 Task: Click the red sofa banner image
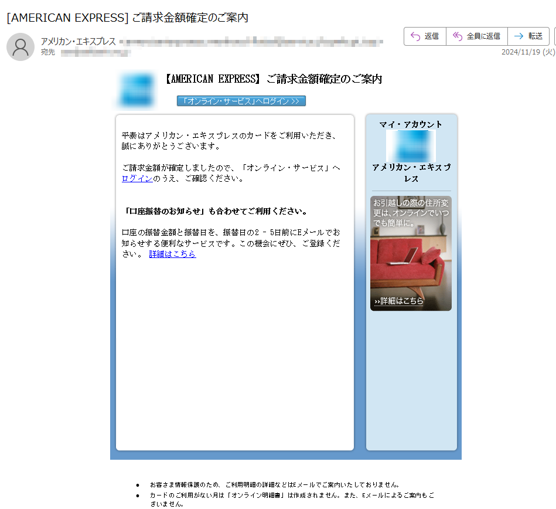(x=411, y=253)
